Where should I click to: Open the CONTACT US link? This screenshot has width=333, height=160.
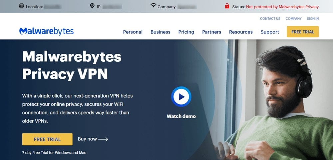(270, 19)
